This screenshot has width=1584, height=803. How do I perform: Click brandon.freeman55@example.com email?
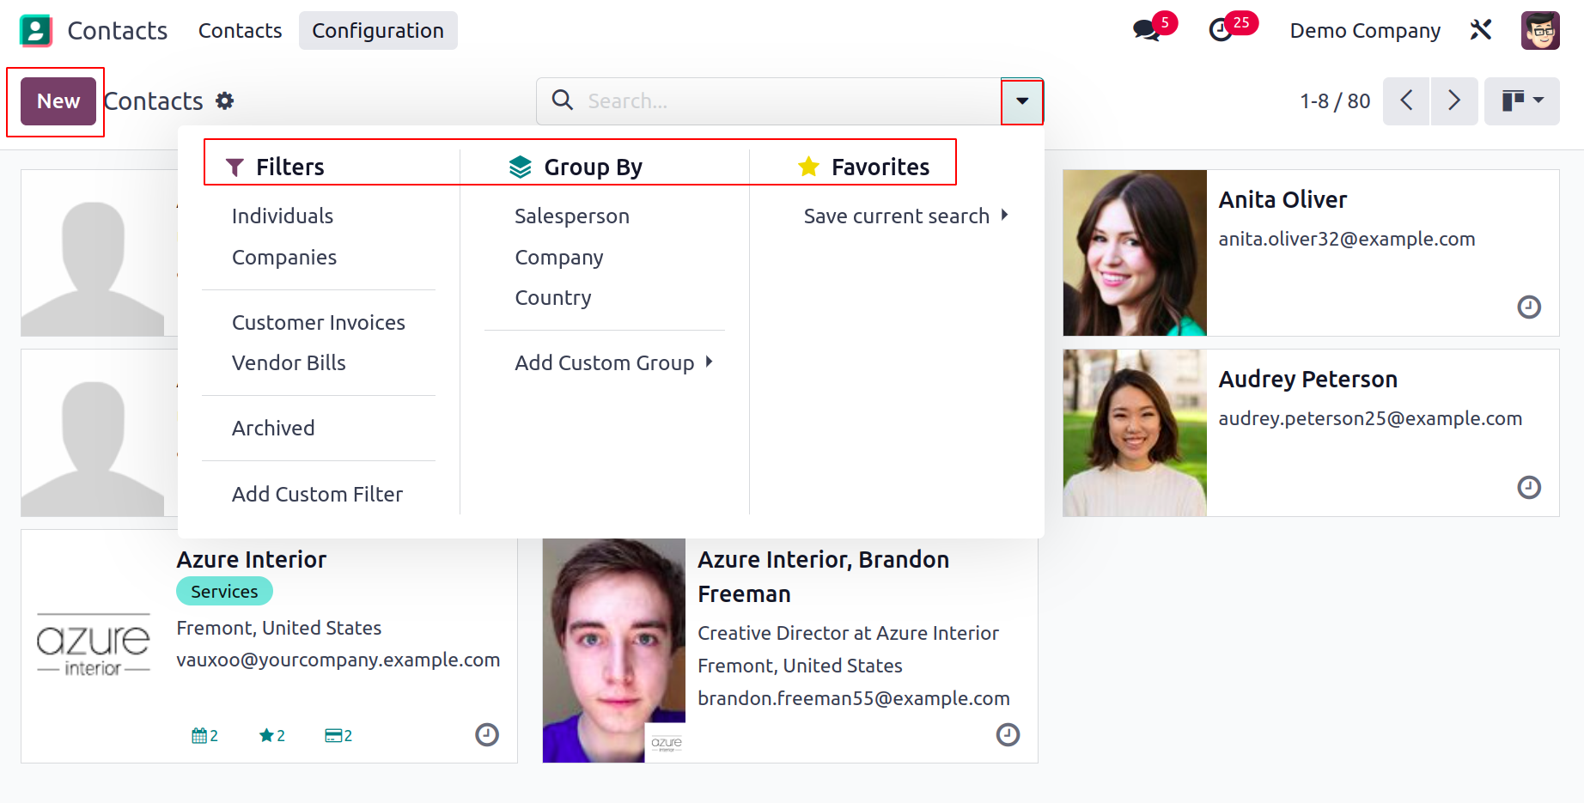click(854, 699)
